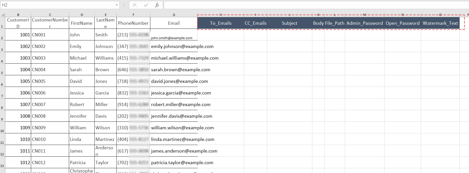Select column G header
The height and width of the screenshot is (173, 469).
pyautogui.click(x=174, y=15)
